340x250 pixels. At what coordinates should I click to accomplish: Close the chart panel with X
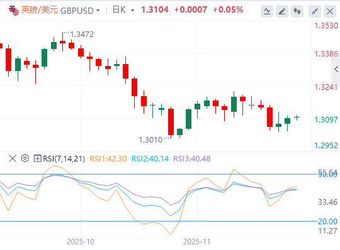pos(330,11)
